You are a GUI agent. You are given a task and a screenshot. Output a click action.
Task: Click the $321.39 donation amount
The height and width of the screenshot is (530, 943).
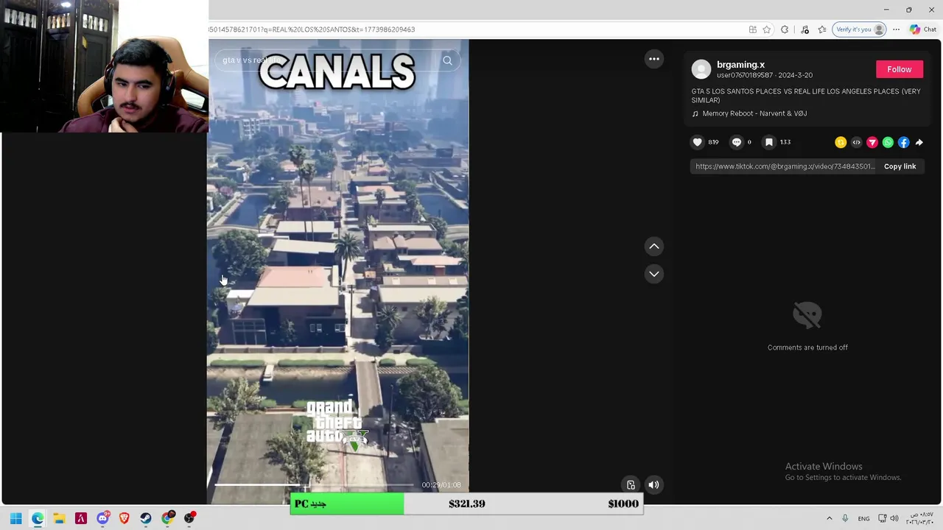coord(466,504)
